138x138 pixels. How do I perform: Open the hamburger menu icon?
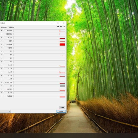(64, 26)
